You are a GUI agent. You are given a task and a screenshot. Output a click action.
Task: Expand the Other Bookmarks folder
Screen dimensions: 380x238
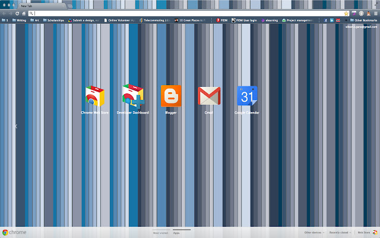pos(364,20)
